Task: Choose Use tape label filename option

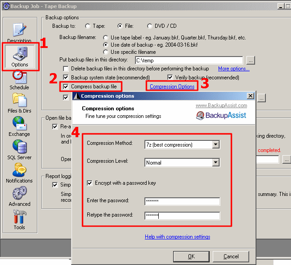Action: 106,38
